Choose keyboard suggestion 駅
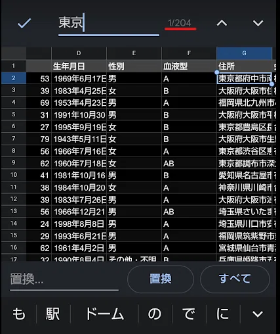280x334 pixels. pos(53,314)
